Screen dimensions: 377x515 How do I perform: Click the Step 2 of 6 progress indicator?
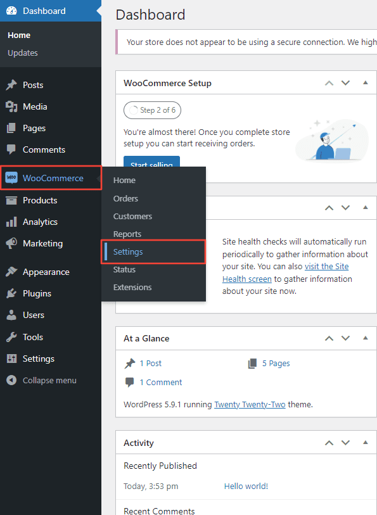[152, 110]
